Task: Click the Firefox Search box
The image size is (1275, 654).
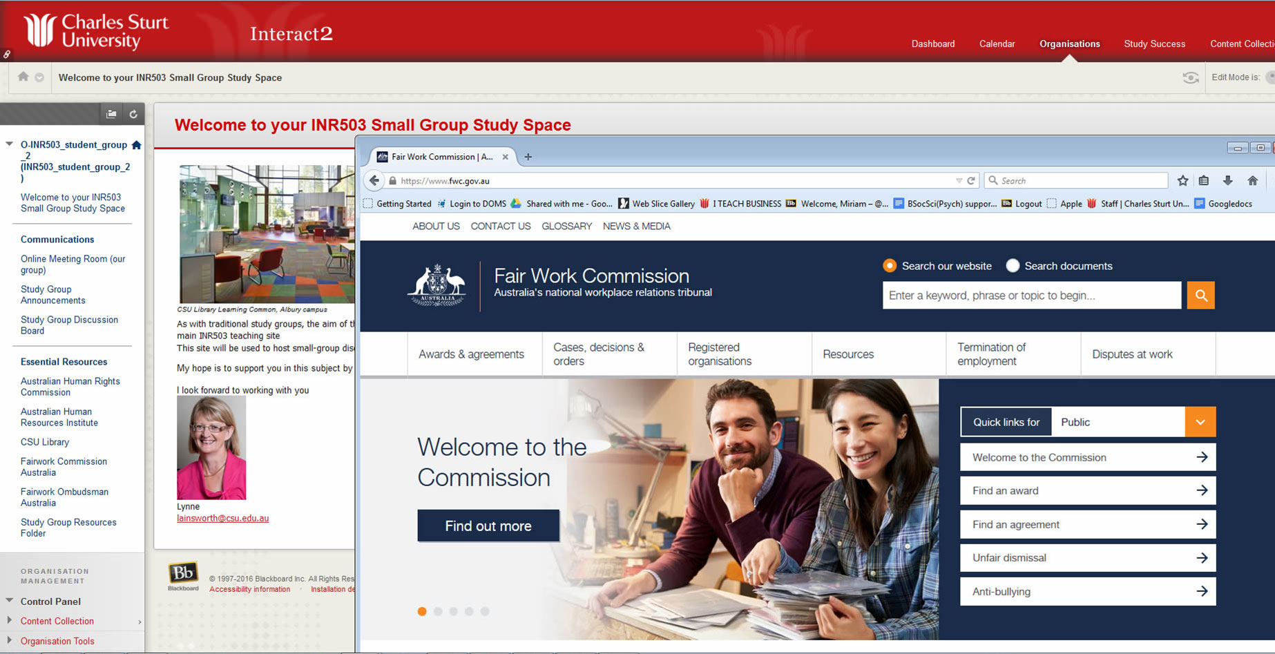Action: (1075, 180)
